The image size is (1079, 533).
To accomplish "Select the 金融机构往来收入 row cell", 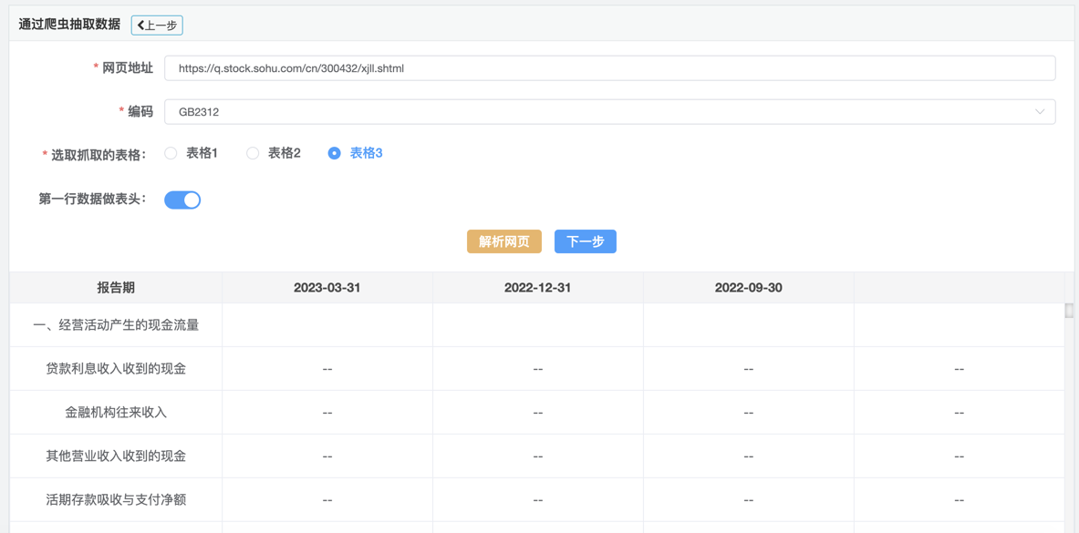I will (x=116, y=413).
